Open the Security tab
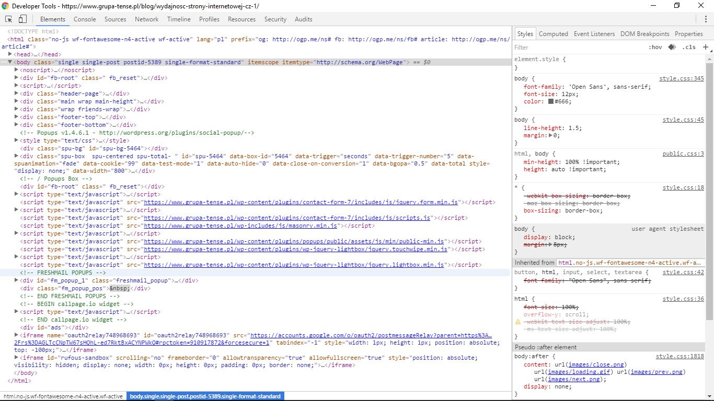The height and width of the screenshot is (401, 714). 275,19
